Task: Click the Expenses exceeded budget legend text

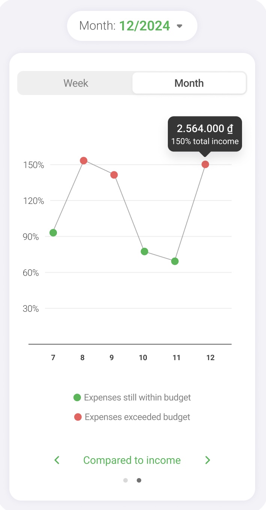Action: coord(137,417)
